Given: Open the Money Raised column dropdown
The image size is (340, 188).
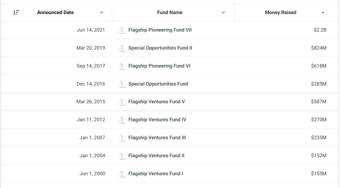Looking at the screenshot, I should click(323, 13).
